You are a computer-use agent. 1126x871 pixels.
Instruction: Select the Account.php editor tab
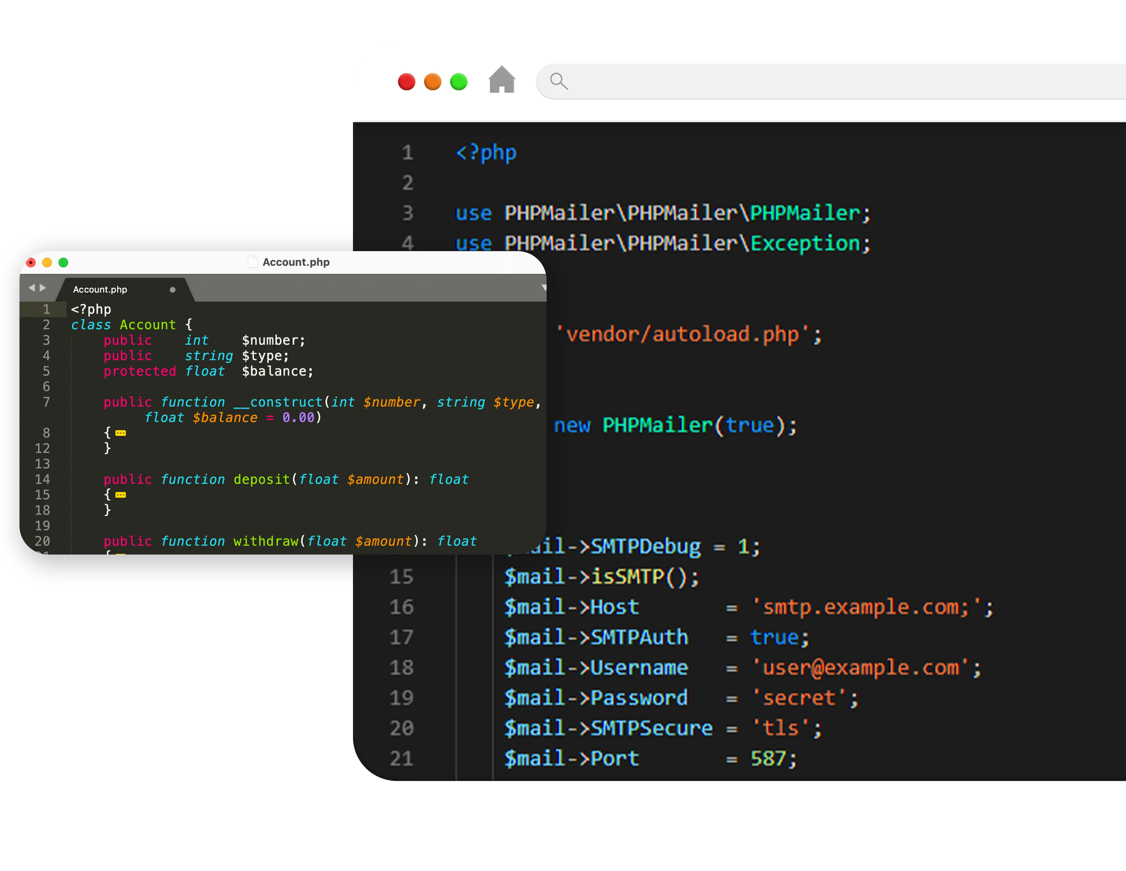[x=100, y=290]
